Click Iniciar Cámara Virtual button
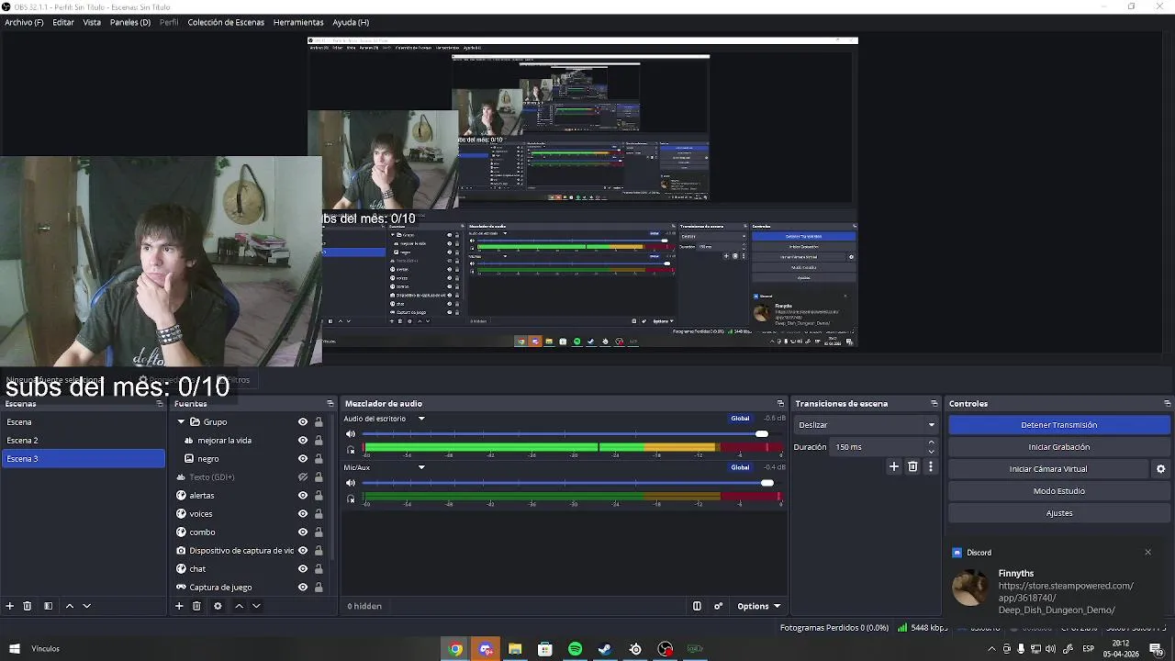The width and height of the screenshot is (1175, 661). click(1048, 469)
